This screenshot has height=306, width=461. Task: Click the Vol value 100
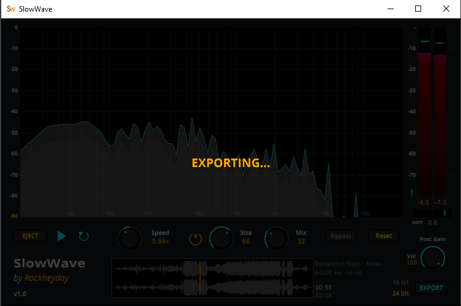point(411,263)
